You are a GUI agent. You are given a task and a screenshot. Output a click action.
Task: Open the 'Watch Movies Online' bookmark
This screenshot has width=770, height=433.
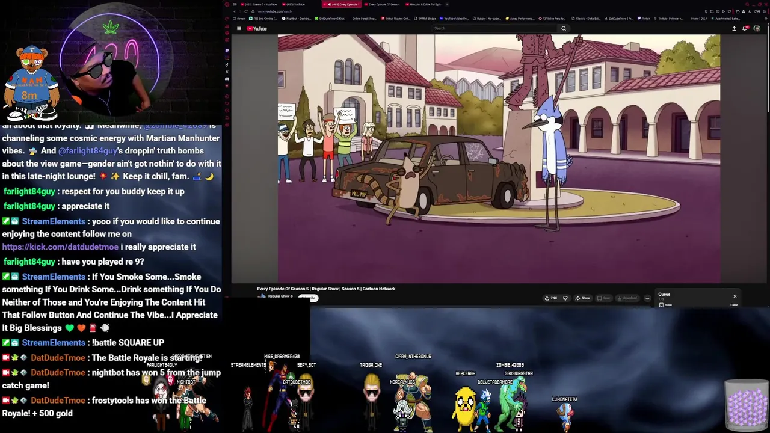[396, 19]
